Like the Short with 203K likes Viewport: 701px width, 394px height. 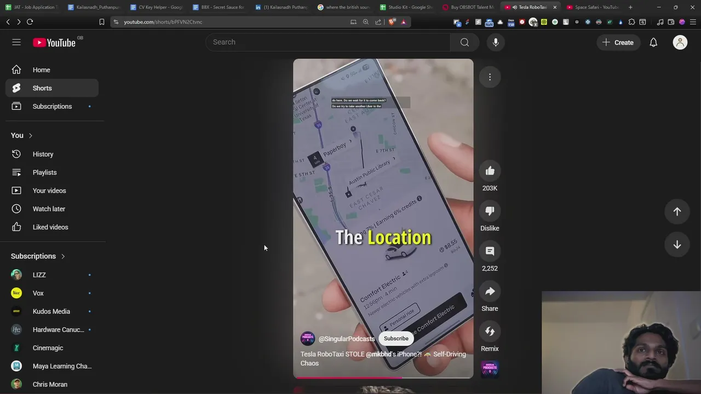(x=490, y=171)
